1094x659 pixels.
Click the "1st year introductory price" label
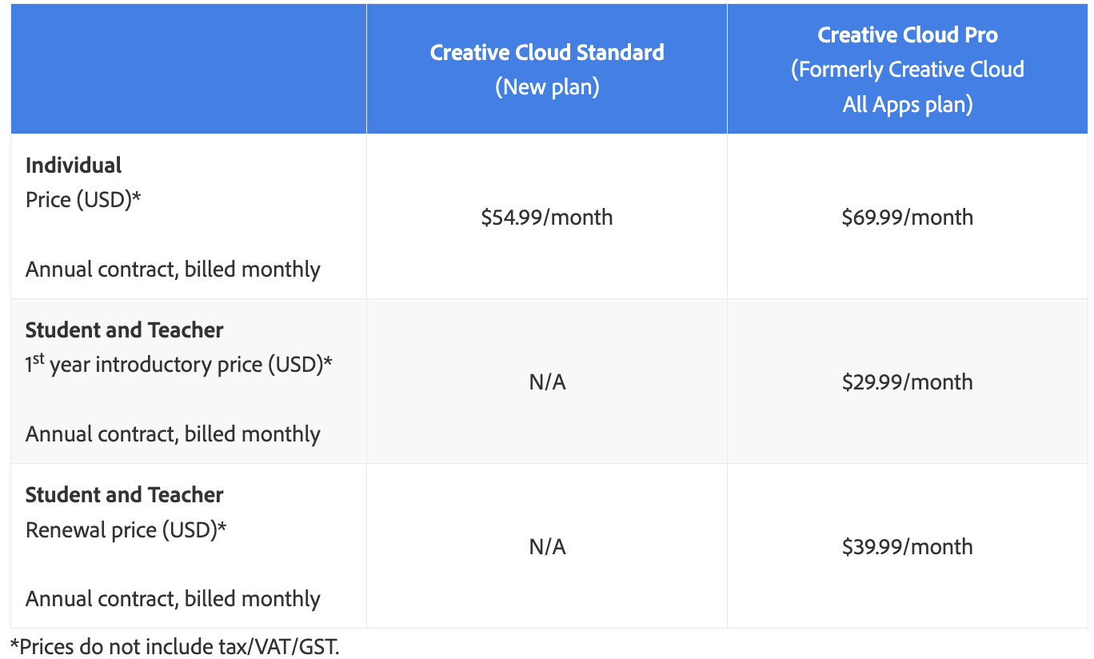179,365
